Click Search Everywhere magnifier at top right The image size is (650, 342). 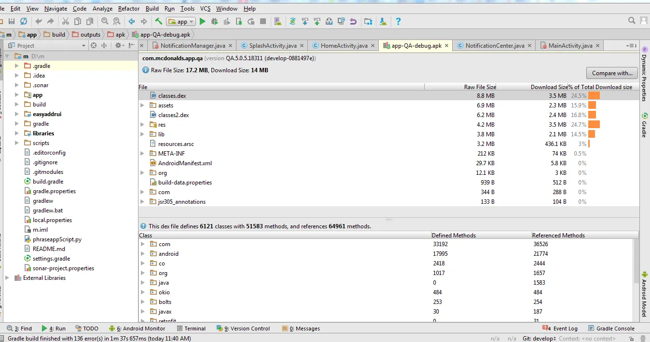coord(632,21)
